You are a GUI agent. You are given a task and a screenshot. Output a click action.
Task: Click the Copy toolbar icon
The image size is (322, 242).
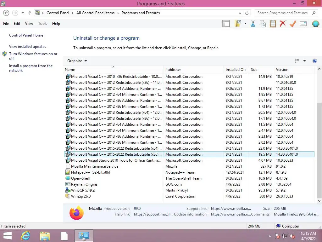(263, 24)
